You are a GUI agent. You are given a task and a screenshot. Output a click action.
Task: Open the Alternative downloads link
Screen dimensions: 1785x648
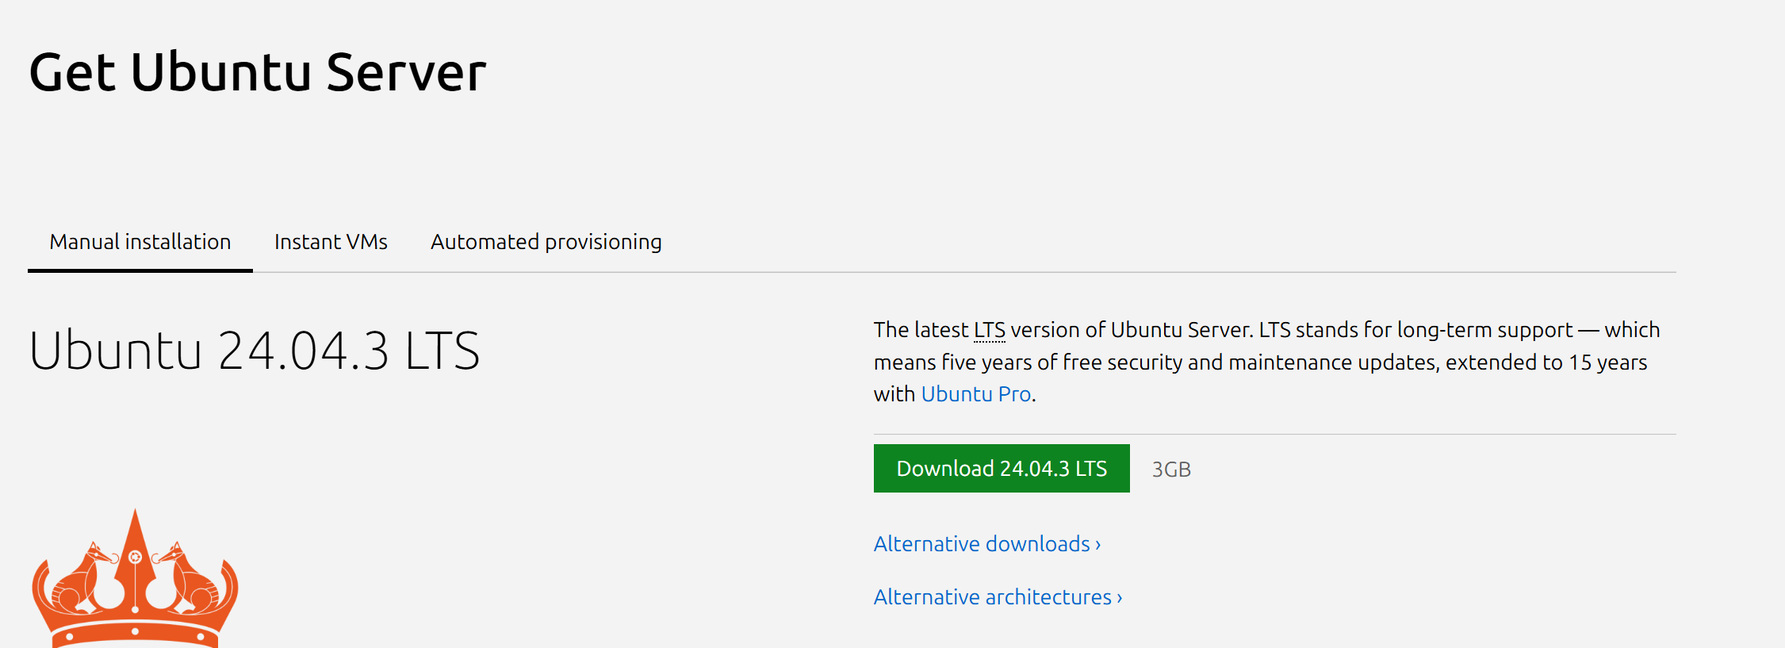(982, 544)
